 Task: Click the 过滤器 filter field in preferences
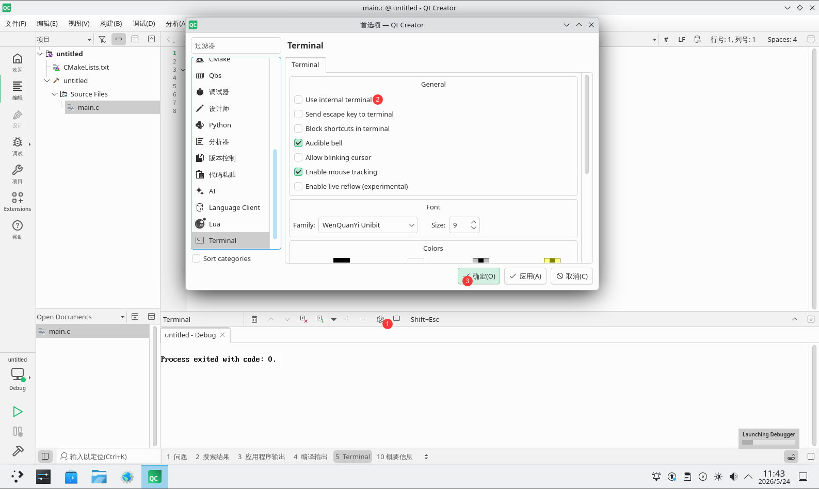236,45
